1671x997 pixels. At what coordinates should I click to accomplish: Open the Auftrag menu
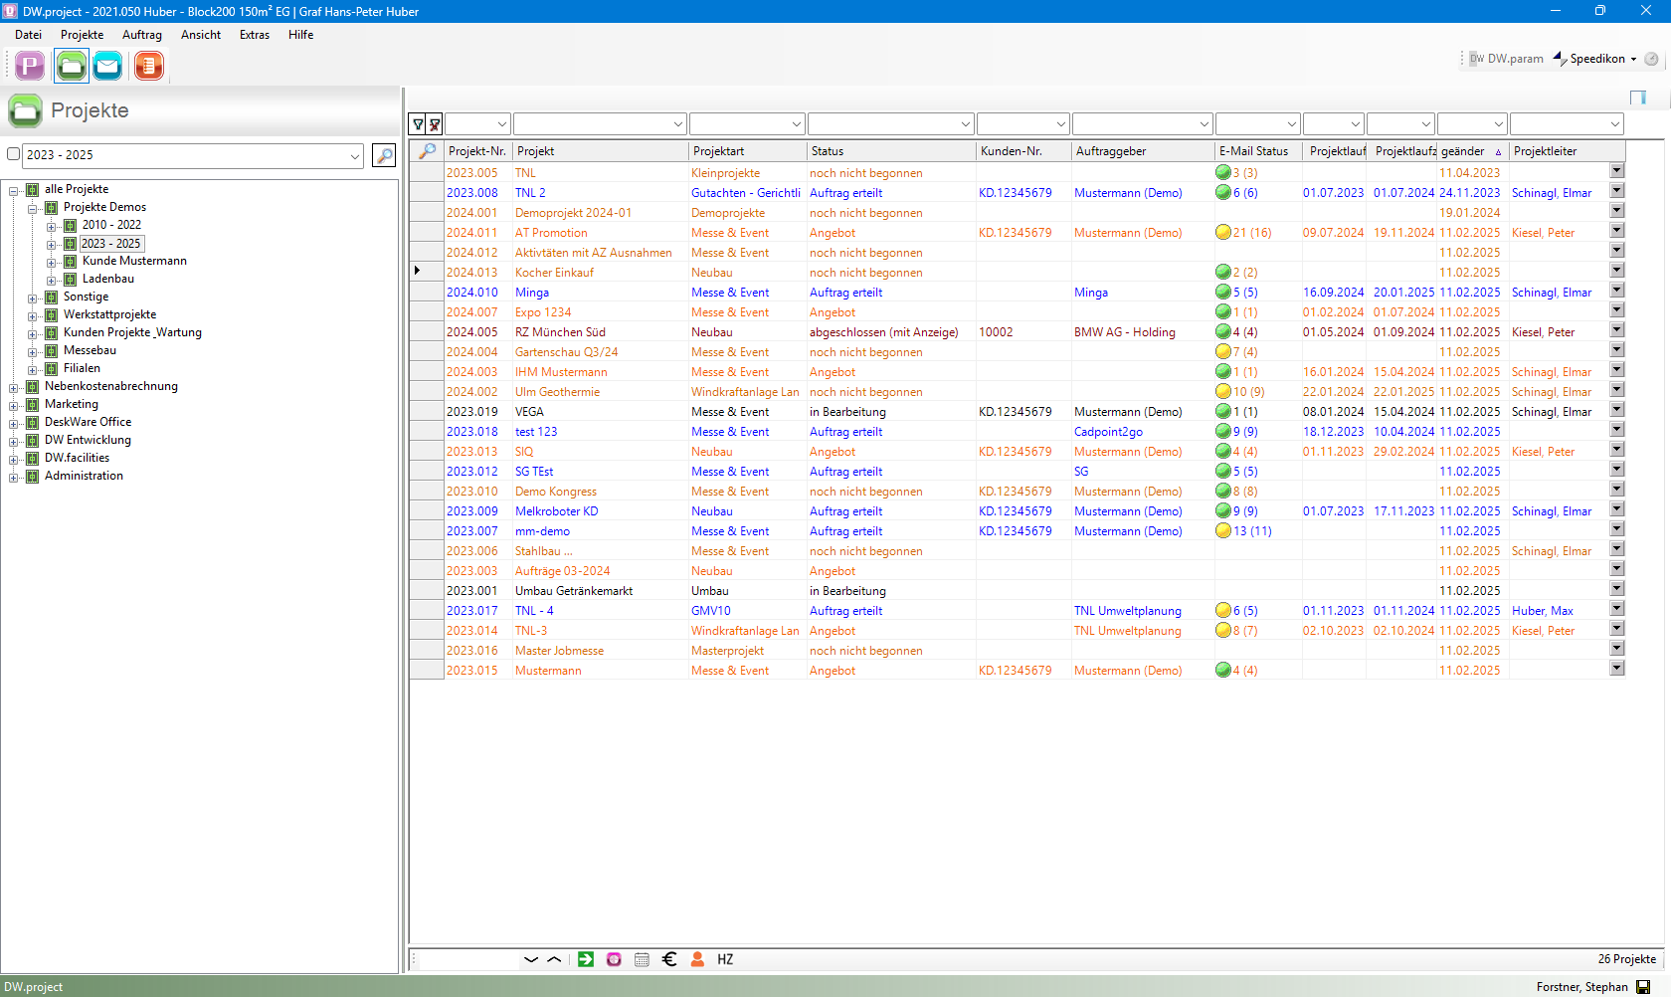[141, 35]
